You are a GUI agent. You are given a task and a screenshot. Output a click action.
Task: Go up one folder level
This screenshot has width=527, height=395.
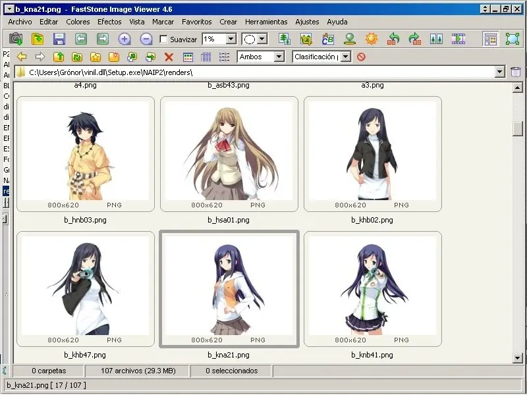[58, 57]
